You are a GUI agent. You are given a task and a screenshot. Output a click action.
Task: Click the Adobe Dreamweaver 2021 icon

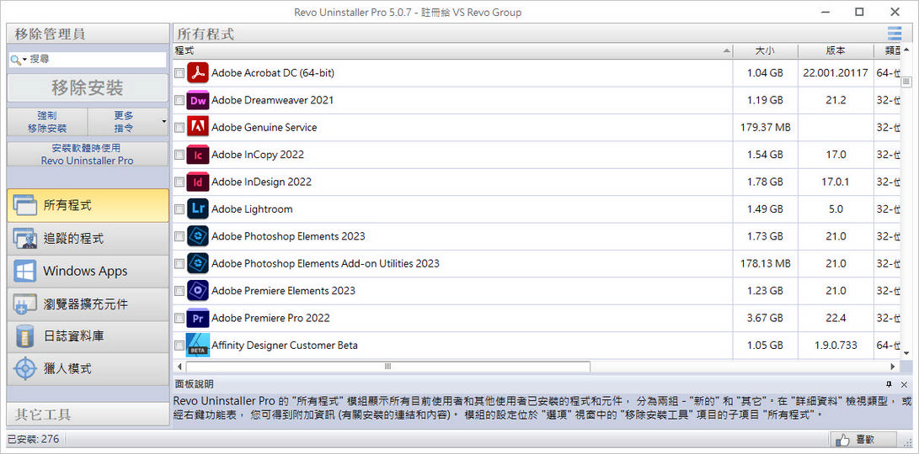pos(197,100)
